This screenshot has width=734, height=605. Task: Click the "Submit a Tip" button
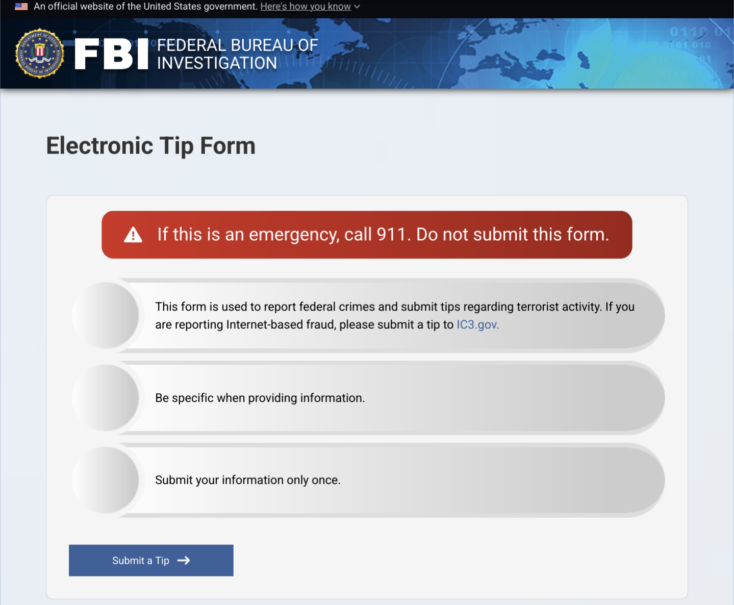[151, 560]
